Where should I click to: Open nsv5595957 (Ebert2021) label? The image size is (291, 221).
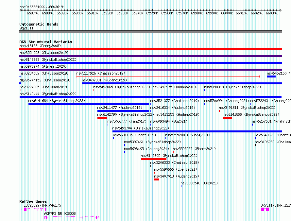(x=194, y=149)
